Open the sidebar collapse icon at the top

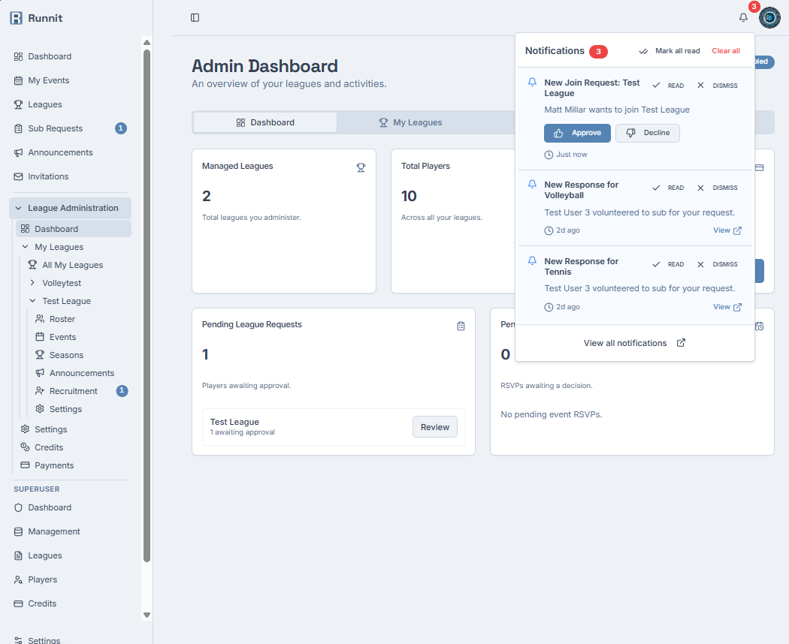click(195, 17)
